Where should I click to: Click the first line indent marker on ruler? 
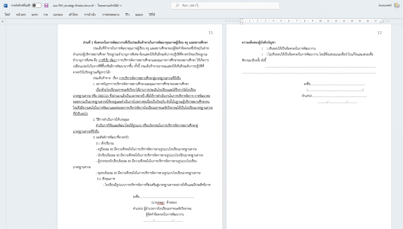241,20
